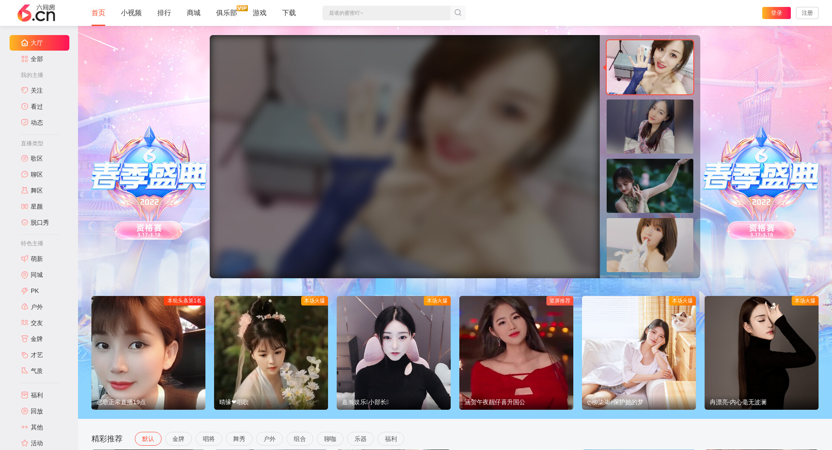832x450 pixels.
Task: Click the 才艺 icon in sidebar
Action: [25, 355]
